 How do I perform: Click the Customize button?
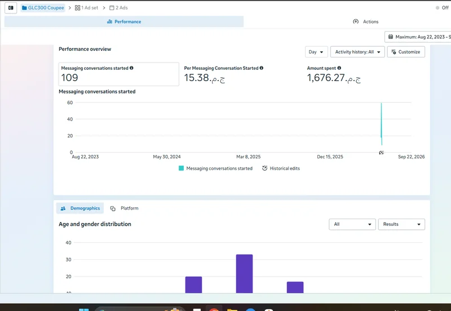pyautogui.click(x=406, y=52)
